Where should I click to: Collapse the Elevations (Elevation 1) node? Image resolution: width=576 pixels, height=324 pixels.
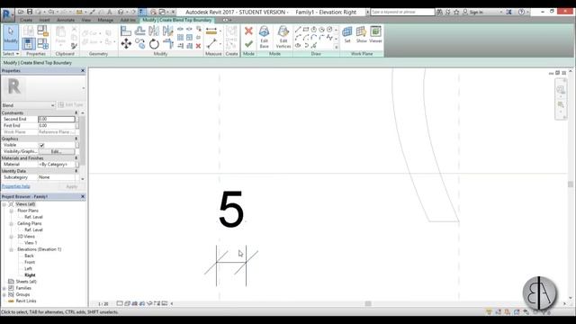pyautogui.click(x=12, y=249)
